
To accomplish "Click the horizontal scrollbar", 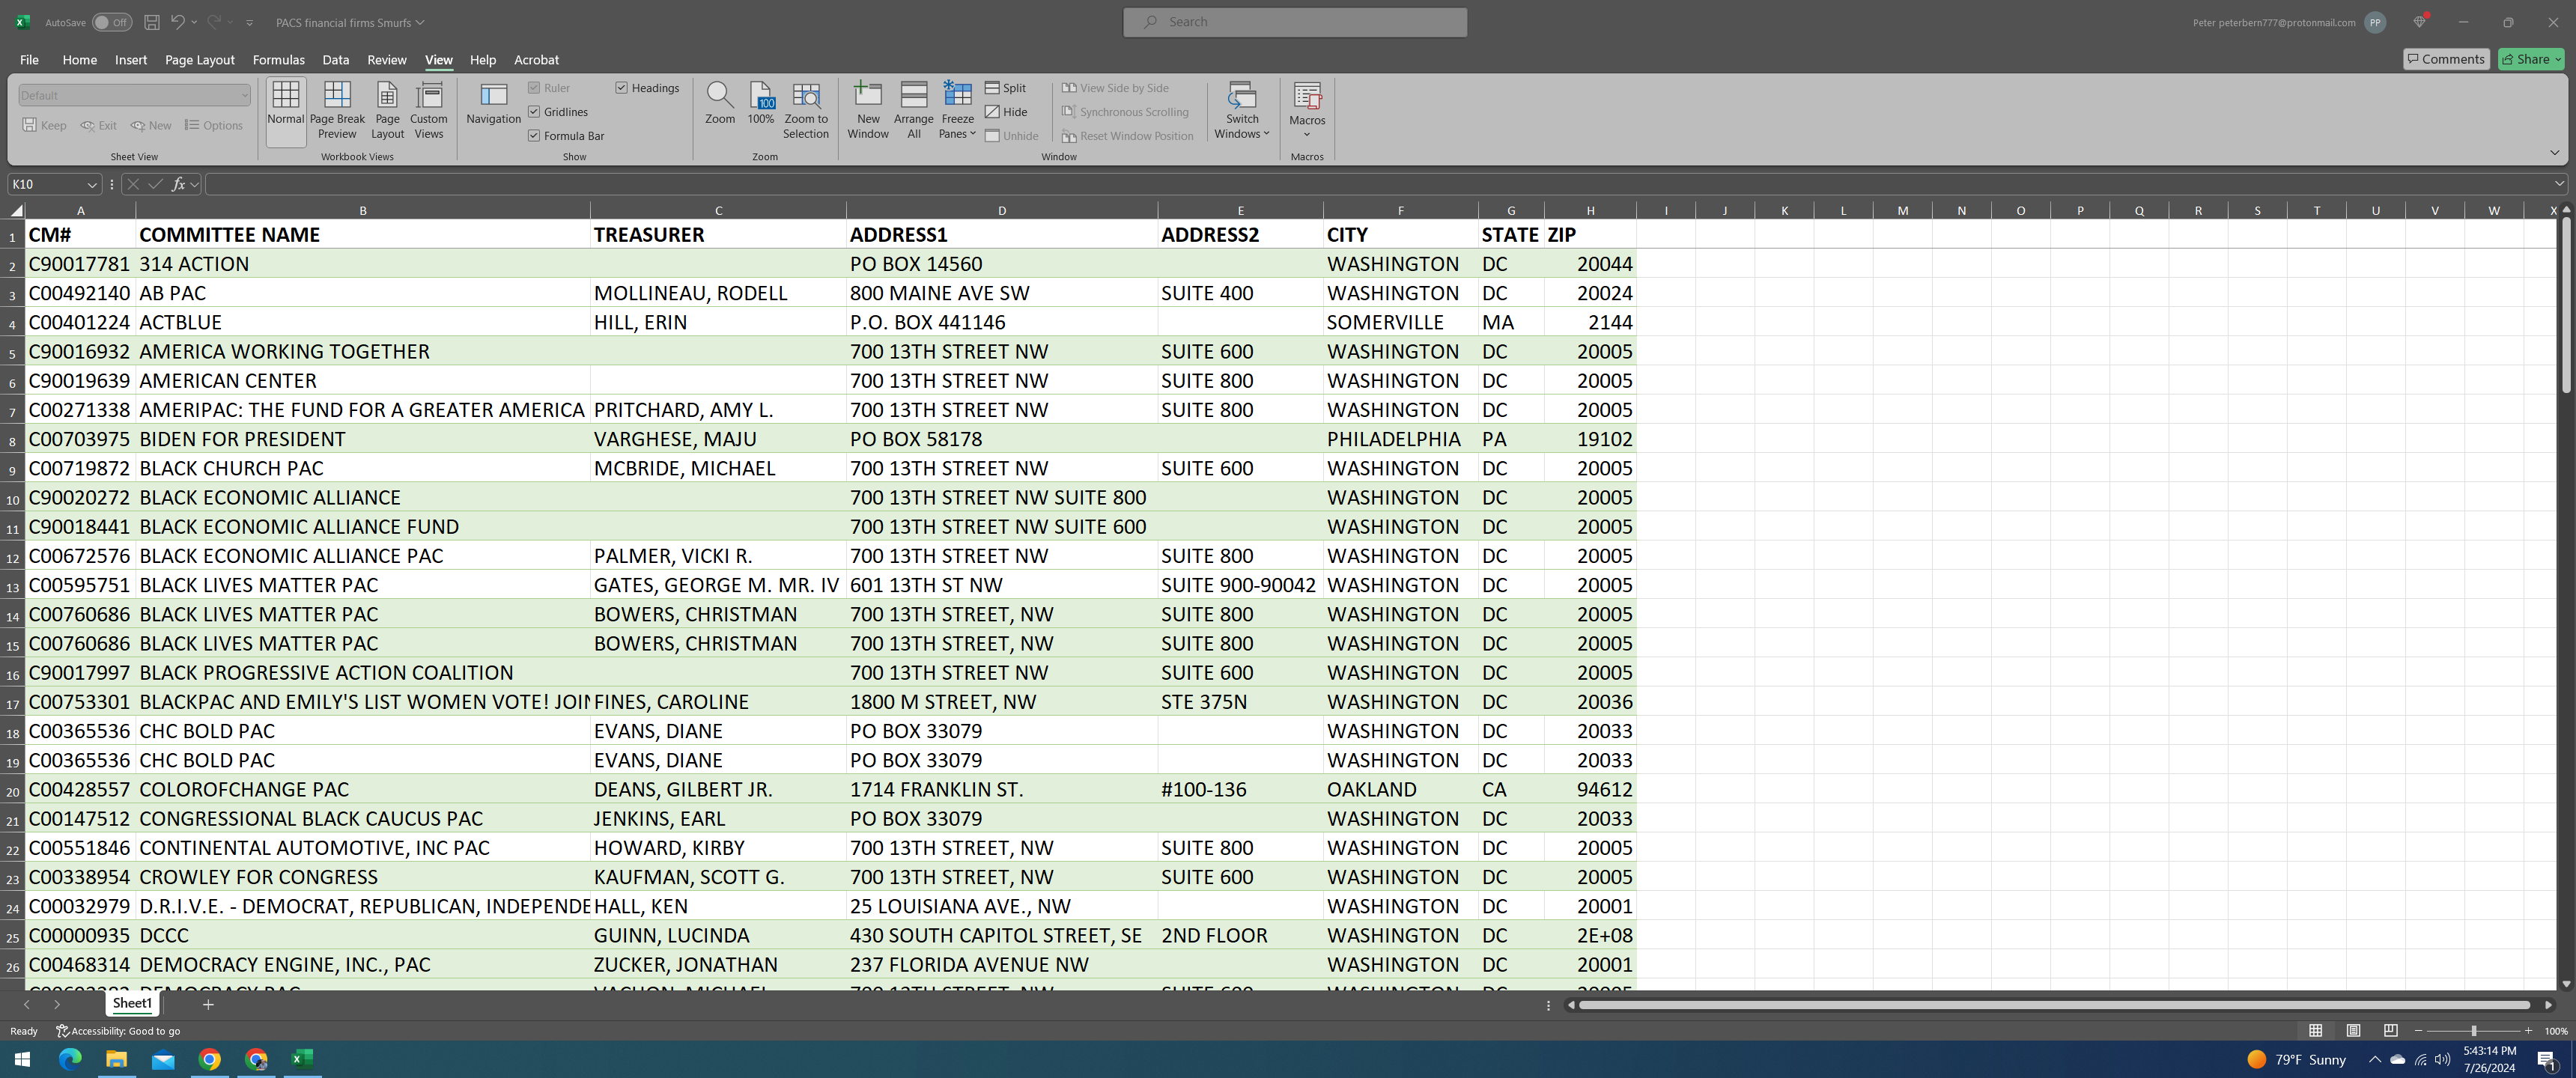I will pyautogui.click(x=2054, y=1005).
